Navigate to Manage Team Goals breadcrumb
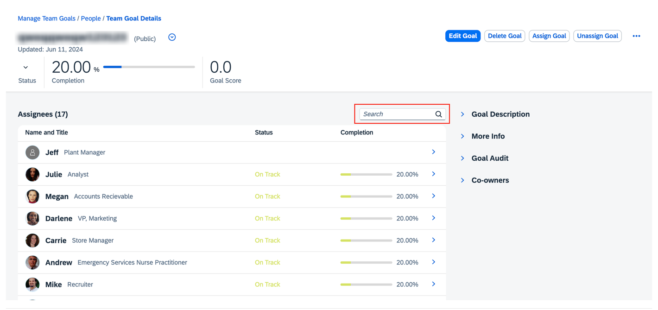Viewport: 658px width, 310px height. pyautogui.click(x=46, y=18)
